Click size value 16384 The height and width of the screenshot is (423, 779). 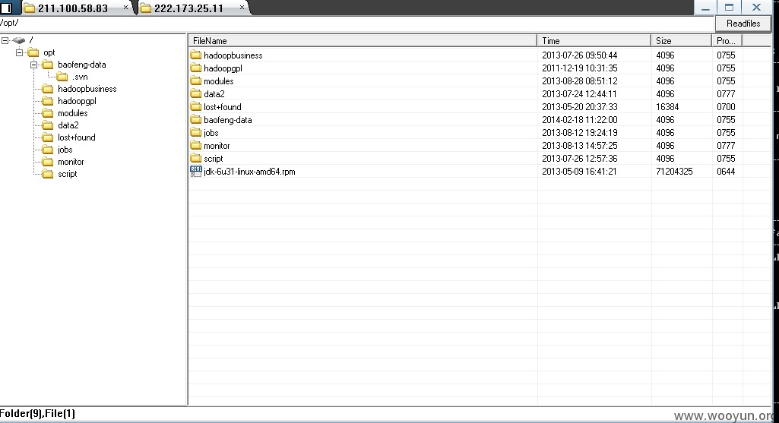click(x=667, y=107)
